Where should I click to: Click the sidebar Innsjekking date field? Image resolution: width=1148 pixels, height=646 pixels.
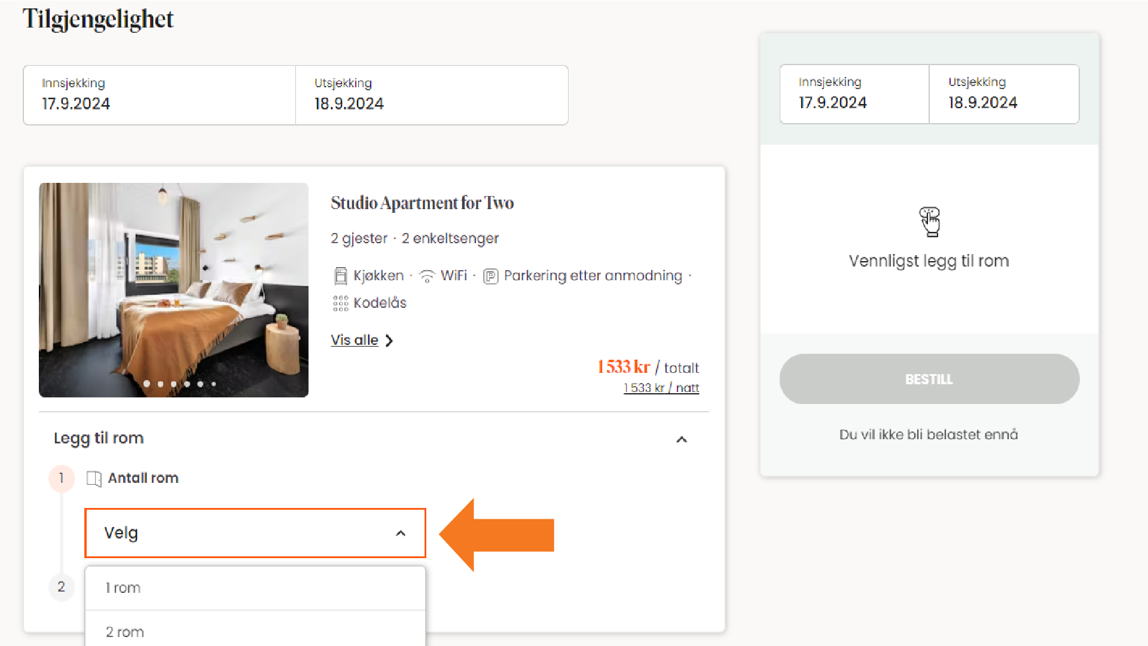tap(854, 94)
